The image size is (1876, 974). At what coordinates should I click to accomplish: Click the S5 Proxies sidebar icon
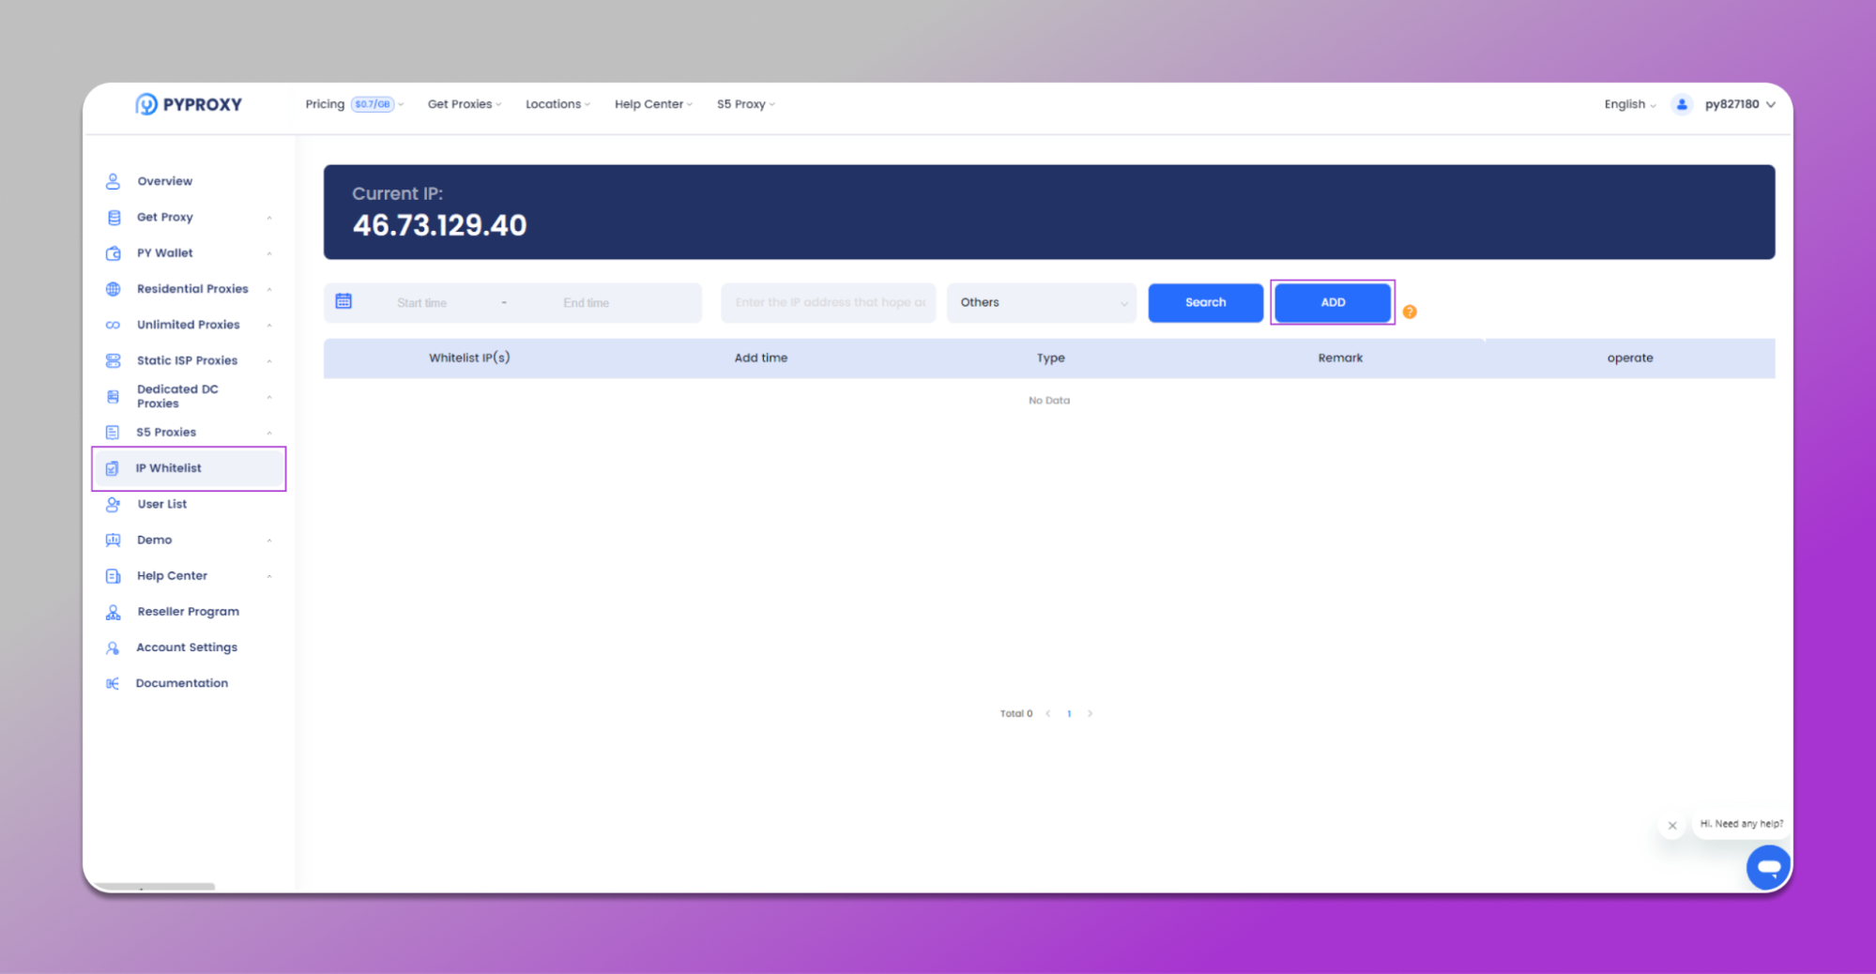click(x=113, y=433)
